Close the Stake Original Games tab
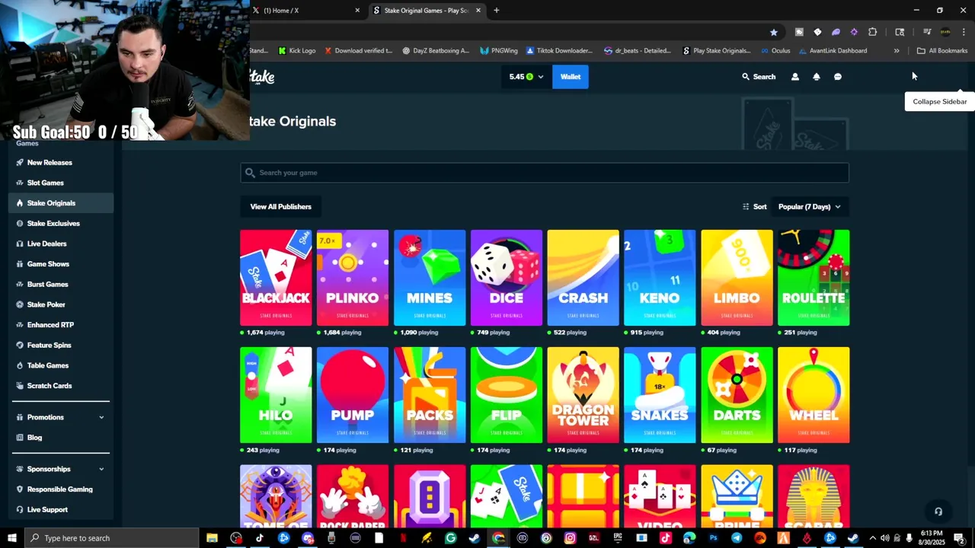This screenshot has width=975, height=548. coord(478,11)
